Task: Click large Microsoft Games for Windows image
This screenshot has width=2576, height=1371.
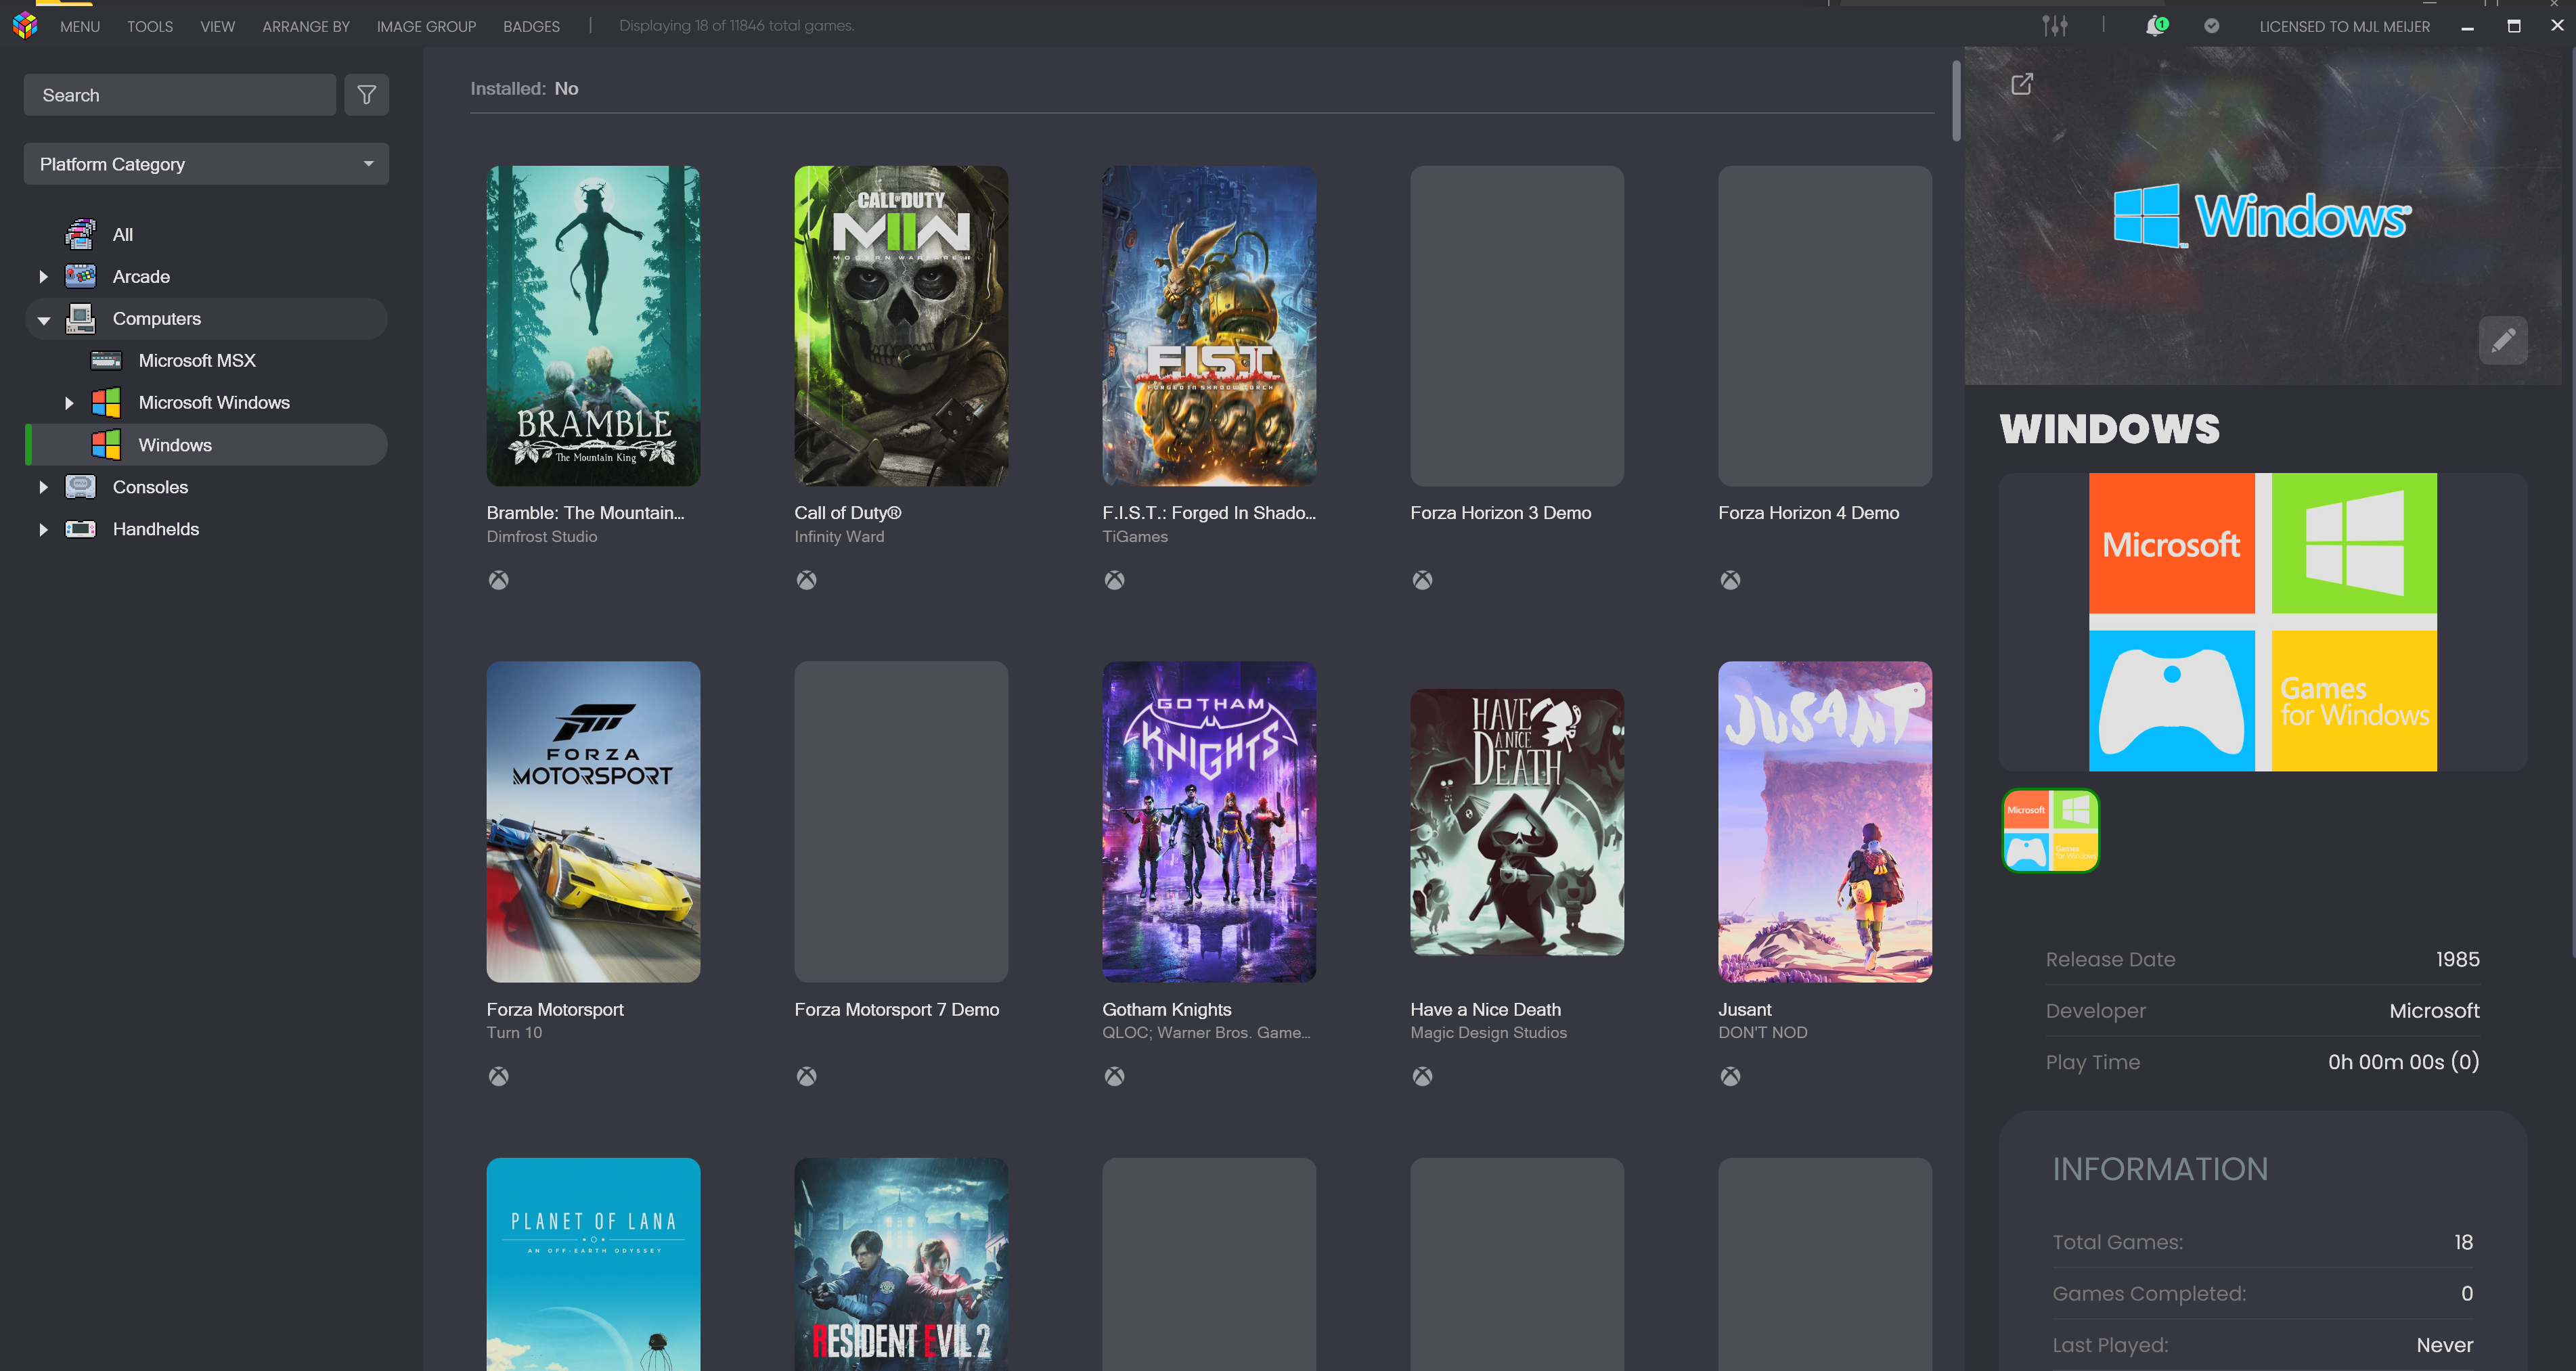Action: coord(2262,622)
